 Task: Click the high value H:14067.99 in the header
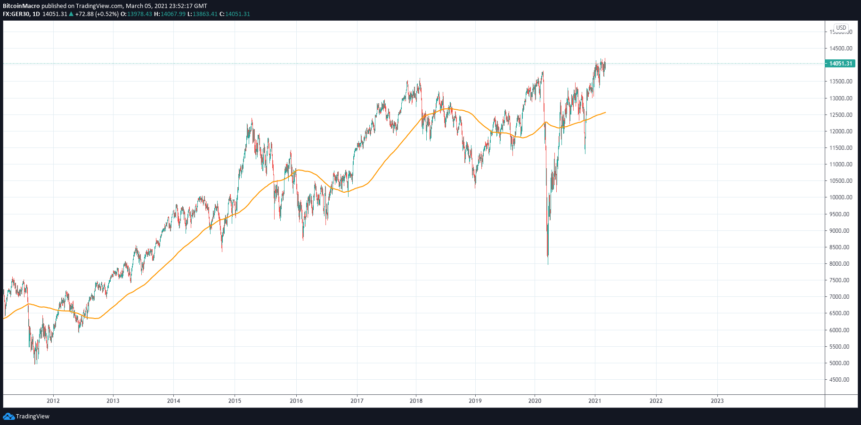click(x=170, y=14)
